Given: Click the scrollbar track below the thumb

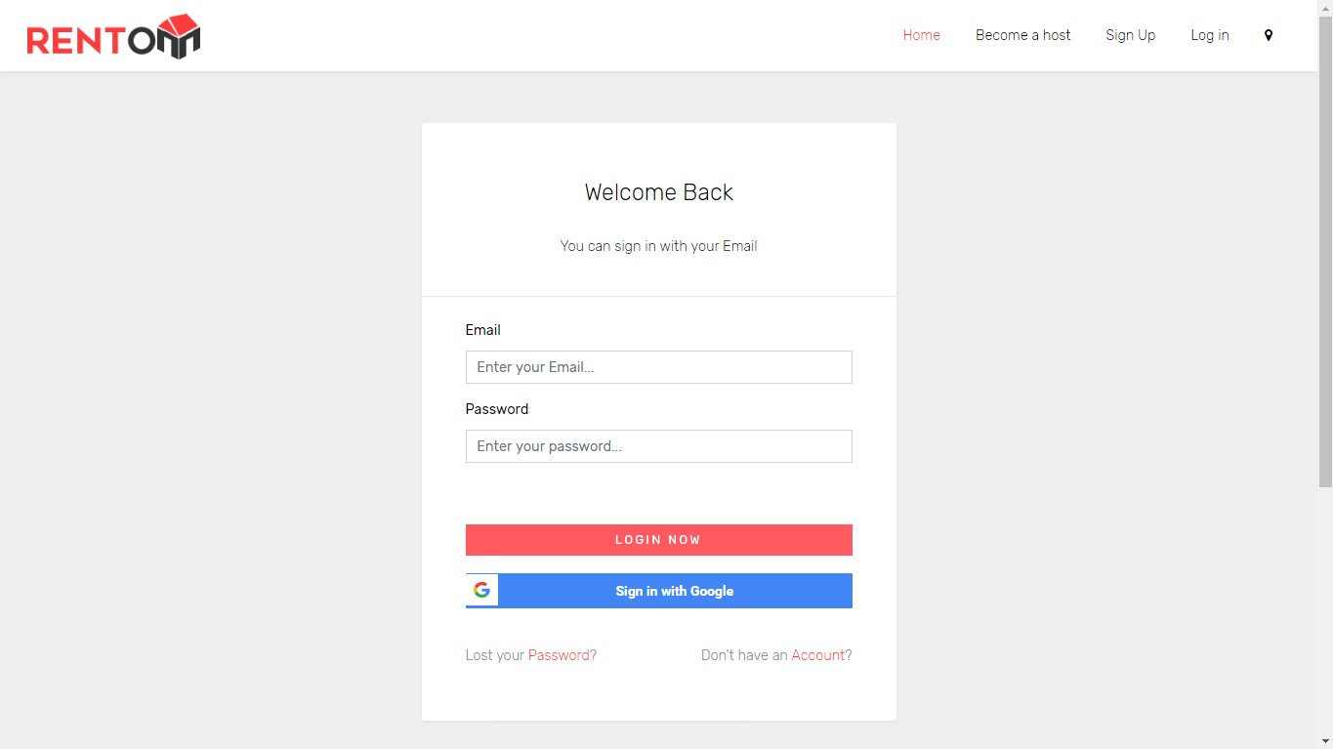Looking at the screenshot, I should [1325, 610].
